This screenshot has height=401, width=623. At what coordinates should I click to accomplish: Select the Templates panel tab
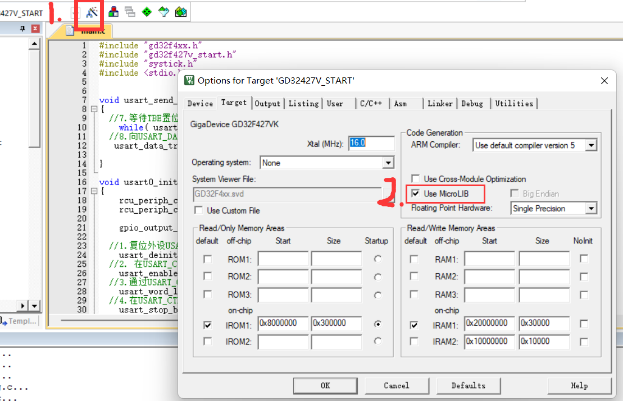[20, 321]
